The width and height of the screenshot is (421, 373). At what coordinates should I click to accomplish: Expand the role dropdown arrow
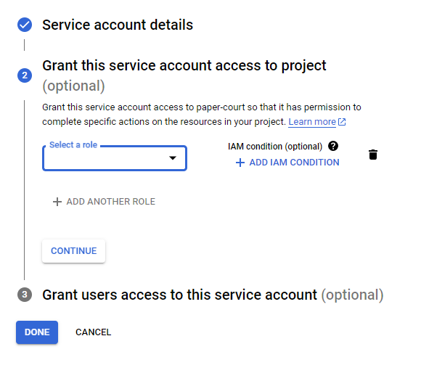point(173,157)
